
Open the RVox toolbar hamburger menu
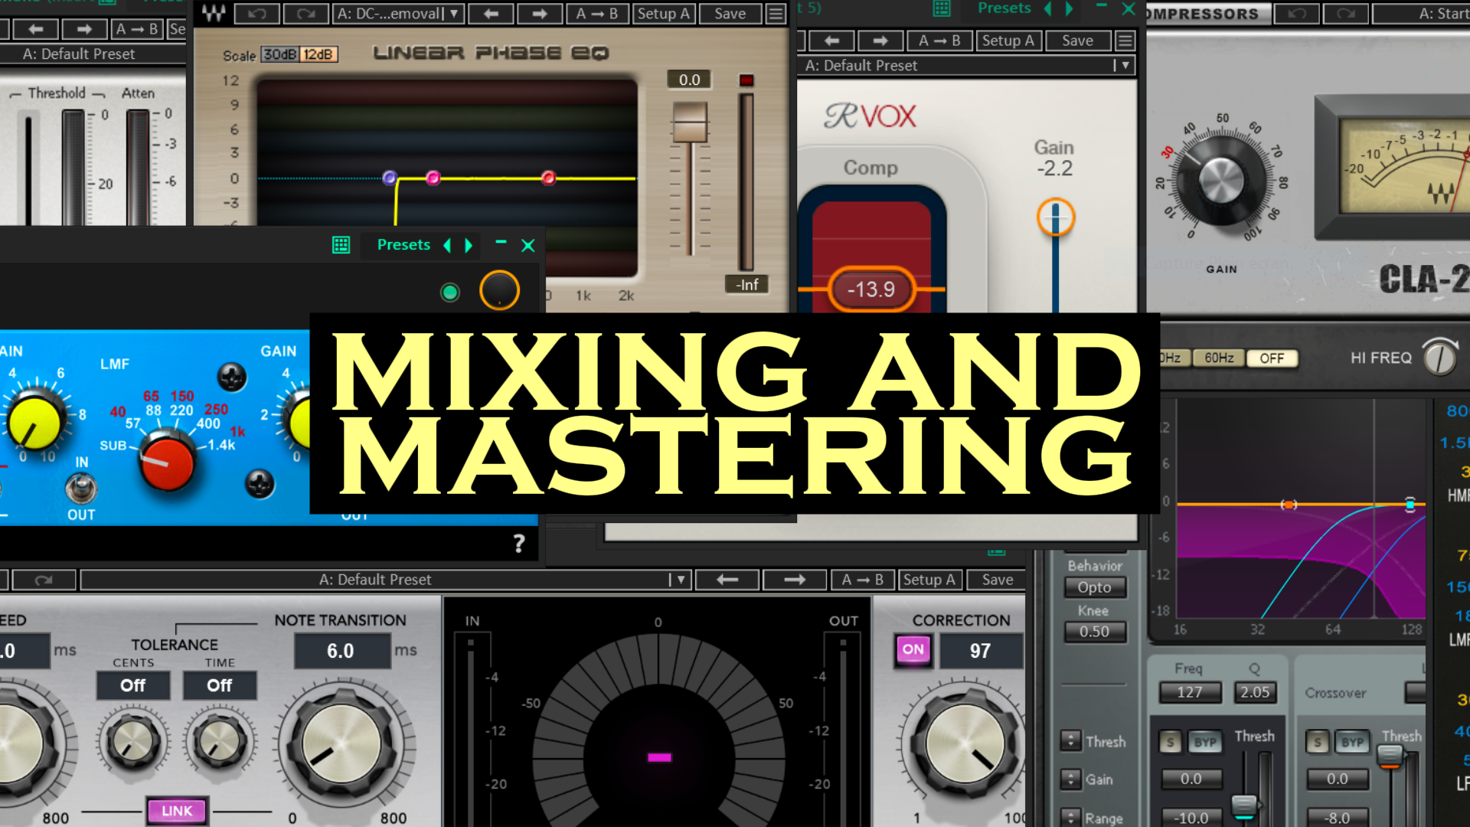pos(1125,41)
